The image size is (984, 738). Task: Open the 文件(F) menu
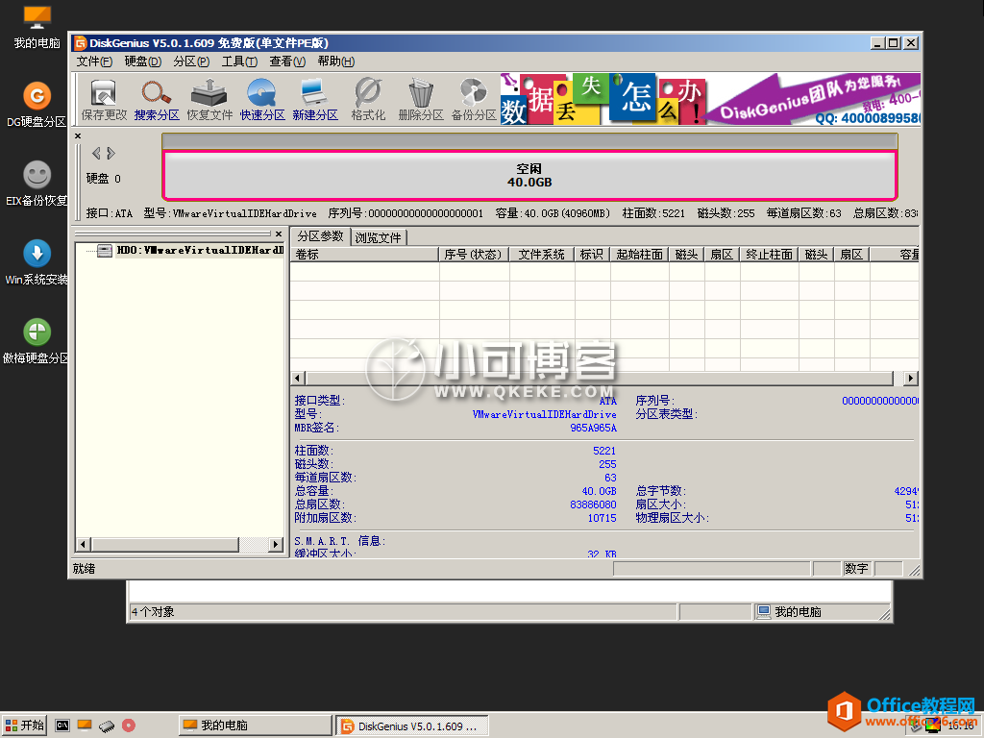coord(94,61)
